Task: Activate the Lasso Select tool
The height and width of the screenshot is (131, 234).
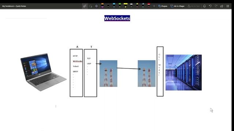Action: tap(91, 6)
